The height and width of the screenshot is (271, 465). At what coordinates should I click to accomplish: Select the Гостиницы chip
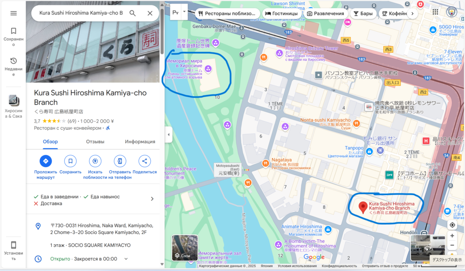[282, 13]
